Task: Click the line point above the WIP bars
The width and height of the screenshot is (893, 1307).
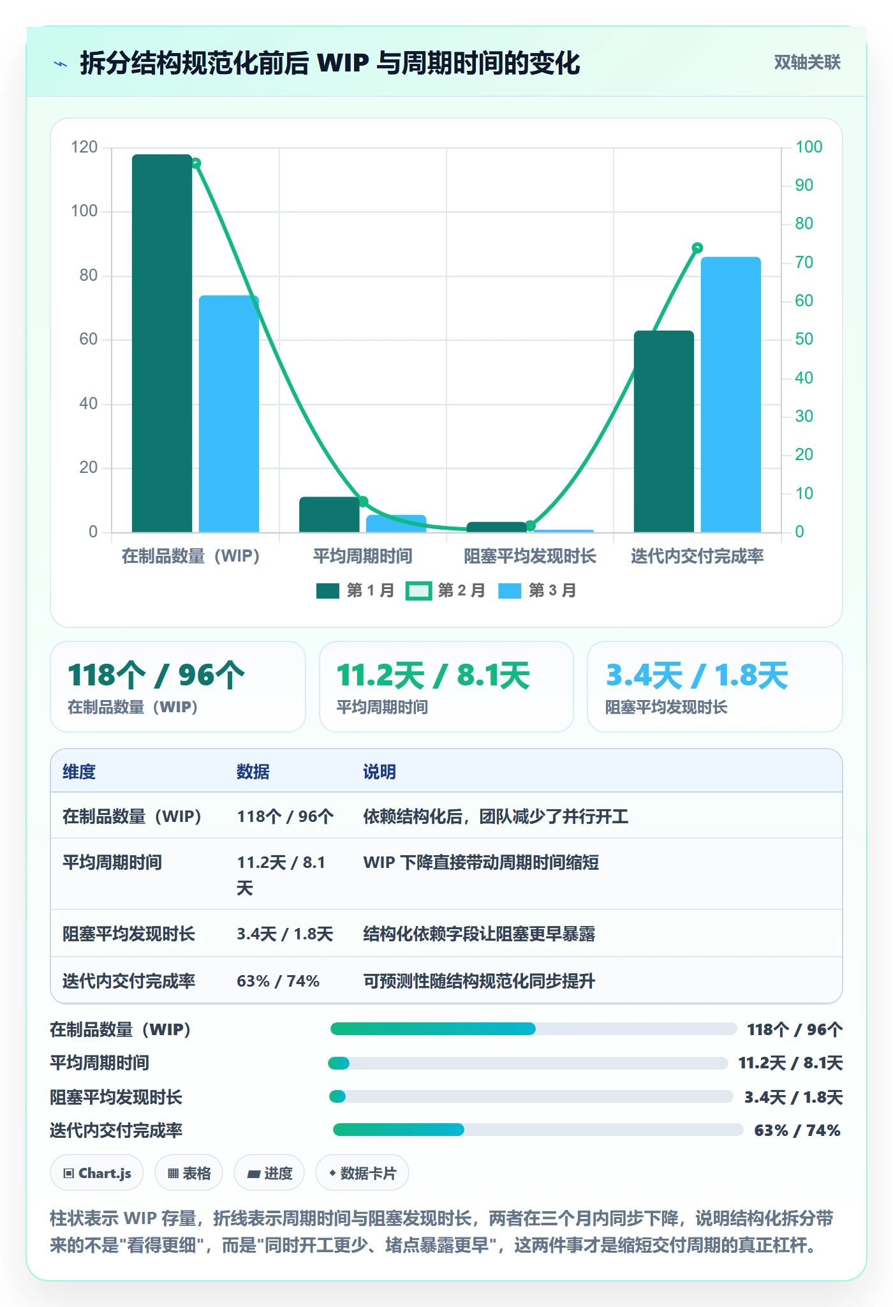Action: pyautogui.click(x=196, y=163)
